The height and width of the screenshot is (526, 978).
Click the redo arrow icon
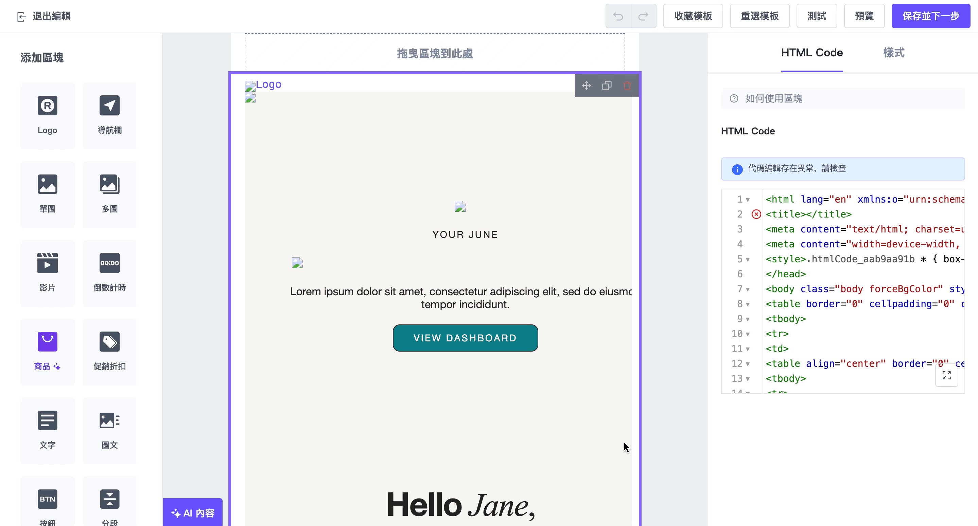(643, 16)
